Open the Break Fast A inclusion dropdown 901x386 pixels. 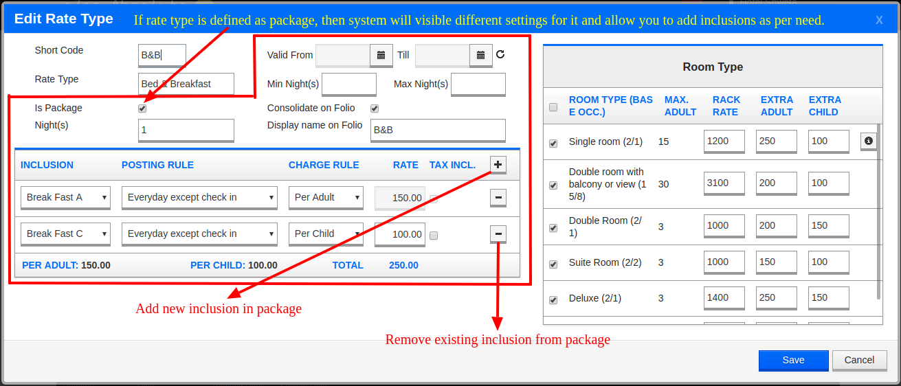pyautogui.click(x=65, y=198)
